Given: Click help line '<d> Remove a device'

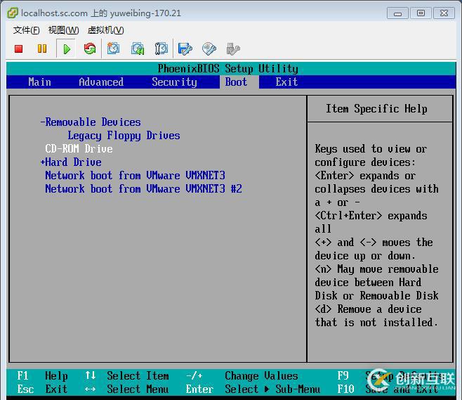Looking at the screenshot, I should click(369, 309).
